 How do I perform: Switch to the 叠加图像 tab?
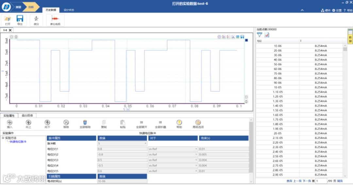point(27,115)
